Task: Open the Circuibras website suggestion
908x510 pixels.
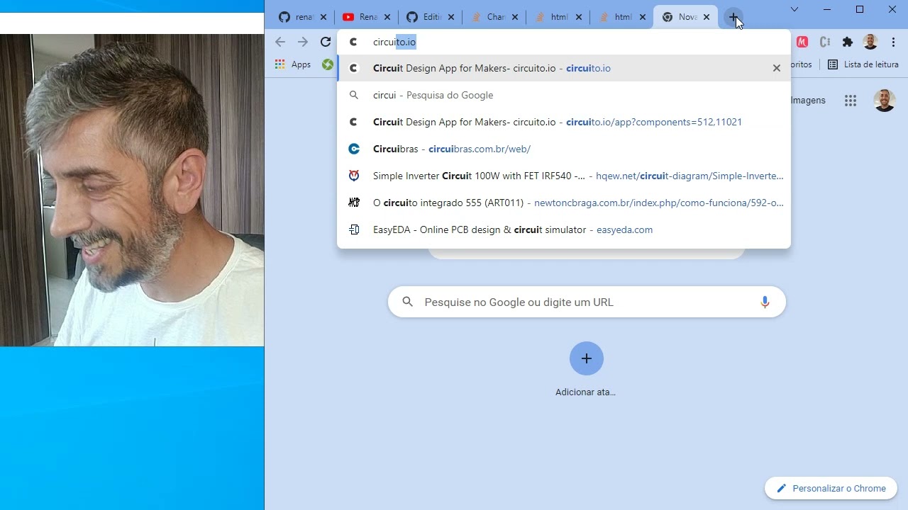Action: pos(564,149)
